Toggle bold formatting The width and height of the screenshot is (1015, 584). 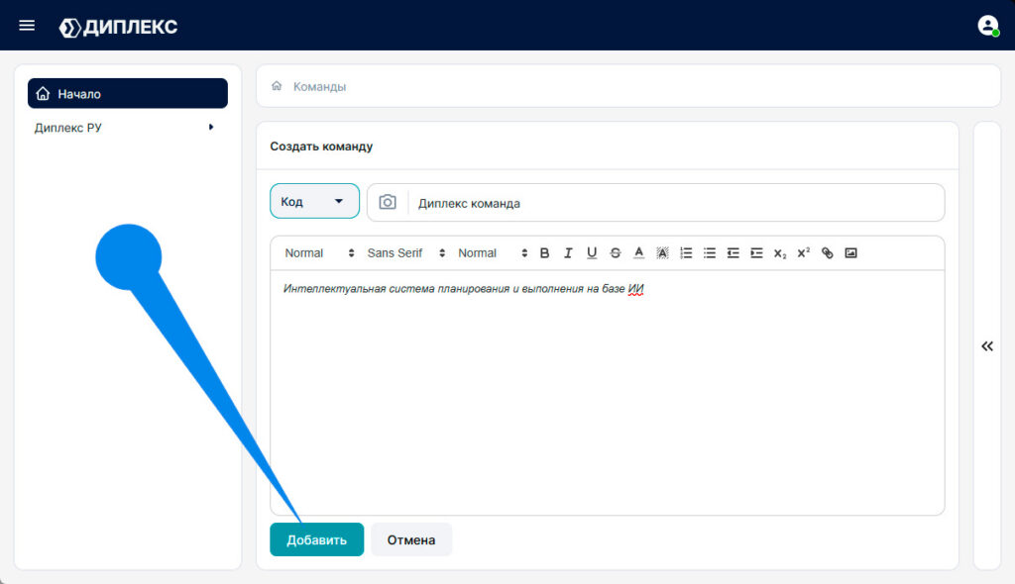pyautogui.click(x=544, y=252)
